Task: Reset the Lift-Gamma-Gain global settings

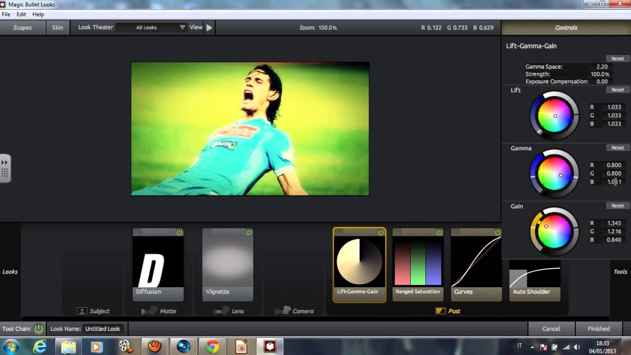Action: [x=618, y=59]
